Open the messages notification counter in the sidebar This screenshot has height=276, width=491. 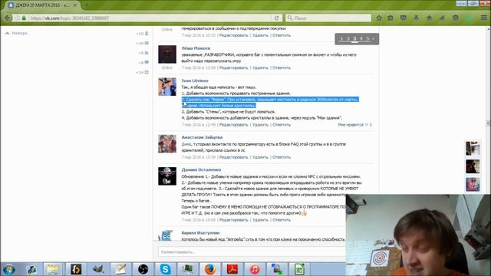(143, 62)
